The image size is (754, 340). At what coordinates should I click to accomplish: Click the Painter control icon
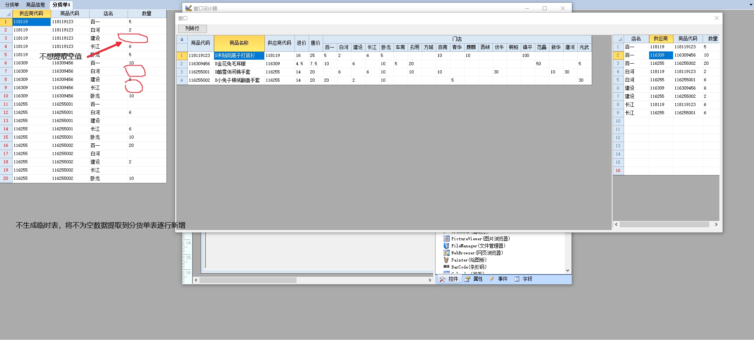coord(446,260)
